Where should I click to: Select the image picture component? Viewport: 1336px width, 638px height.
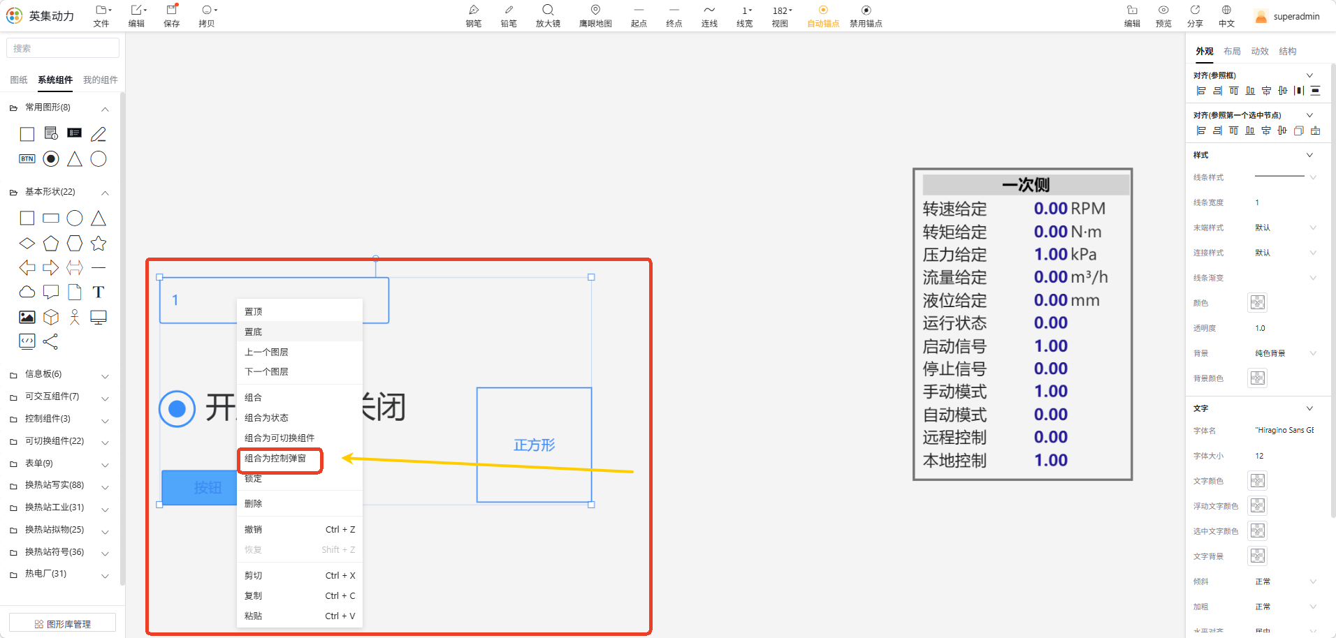27,317
